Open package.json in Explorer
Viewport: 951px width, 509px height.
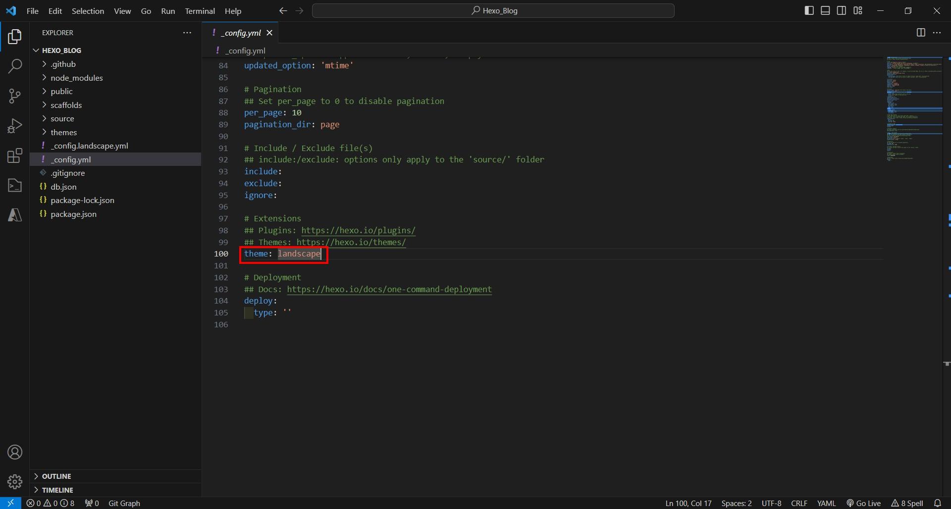[115, 214]
